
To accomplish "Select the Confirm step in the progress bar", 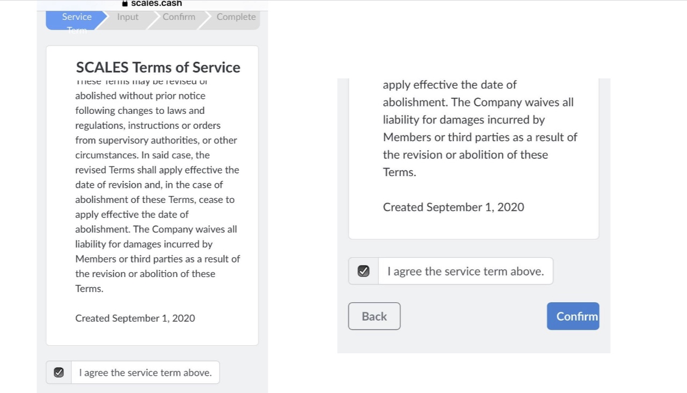I will 179,17.
